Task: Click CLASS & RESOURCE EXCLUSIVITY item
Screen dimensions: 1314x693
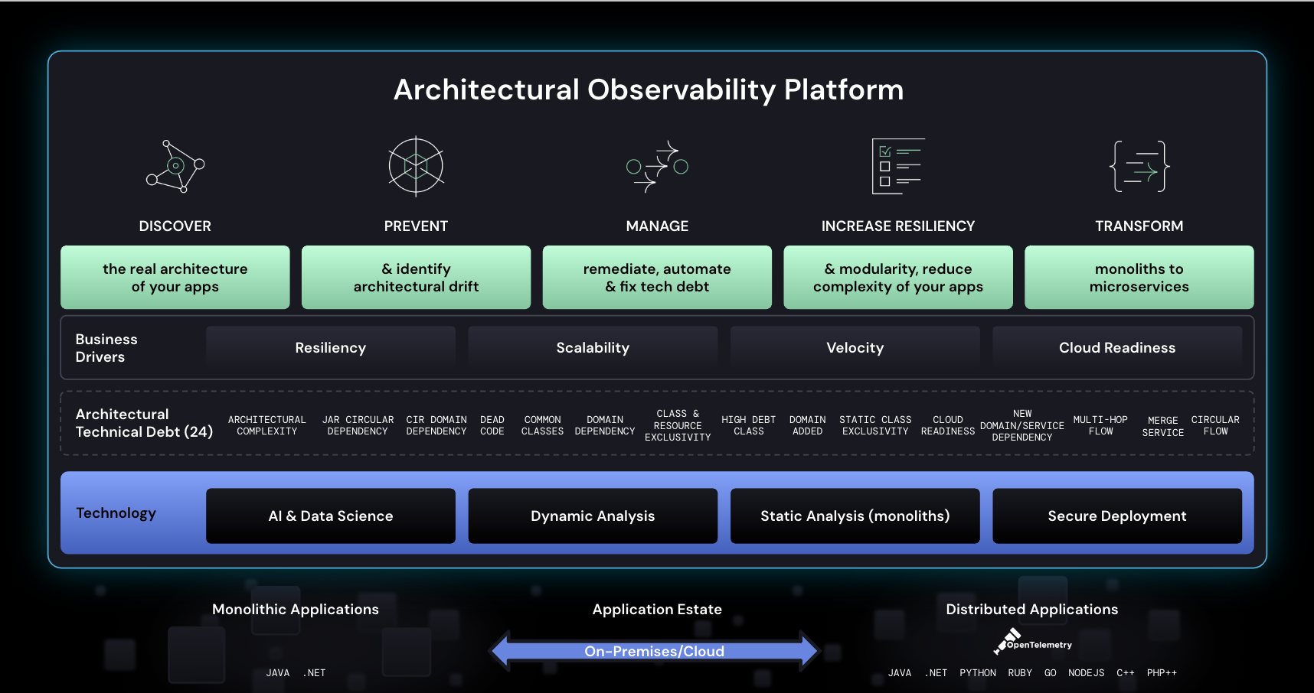Action: coord(678,425)
